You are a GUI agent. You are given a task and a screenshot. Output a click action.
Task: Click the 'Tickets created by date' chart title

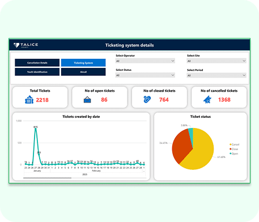pyautogui.click(x=81, y=117)
